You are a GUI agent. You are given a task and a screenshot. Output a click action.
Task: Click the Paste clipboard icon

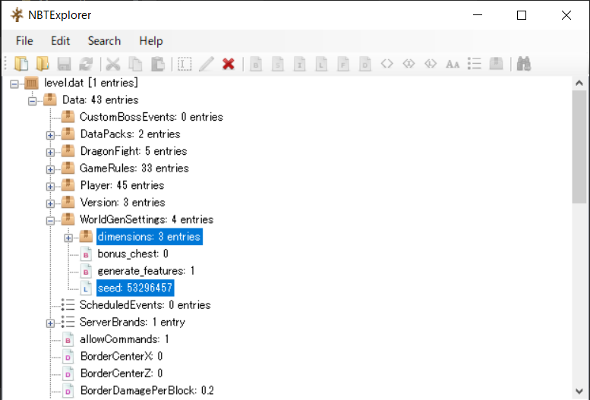158,64
